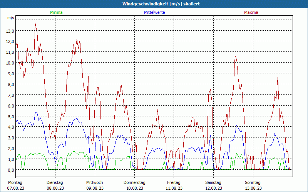Click the highest red peak on Monday
This screenshot has height=192, width=308.
pos(35,23)
